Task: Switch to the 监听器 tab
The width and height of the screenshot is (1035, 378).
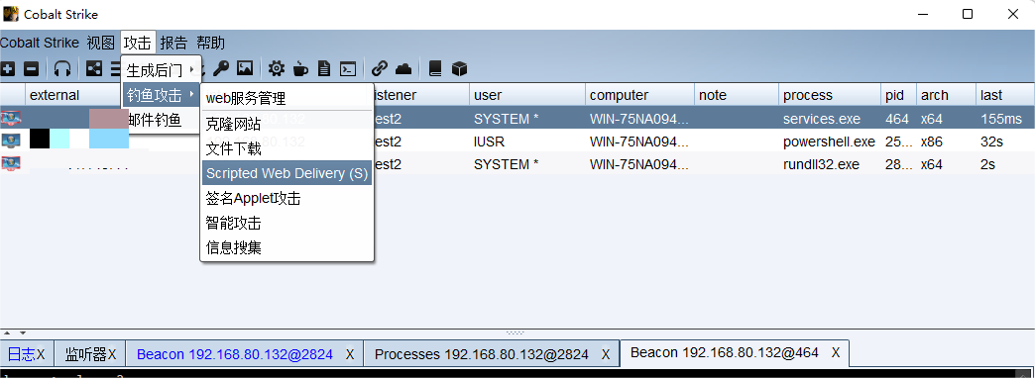Action: point(86,354)
